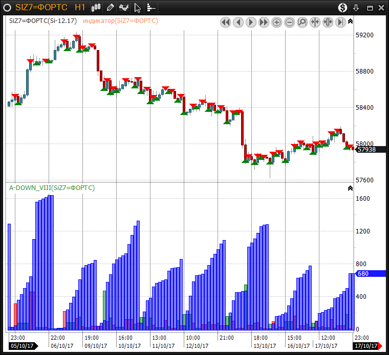
Task: Open the indicators icon in title bar
Action: [x=123, y=7]
